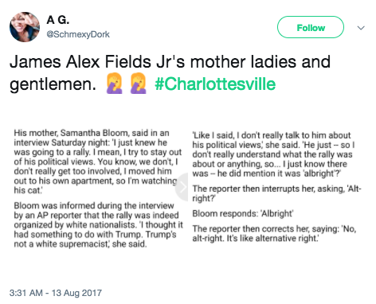This screenshot has width=376, height=304.
Task: Open the #Charlottesville hashtag
Action: coord(215,84)
